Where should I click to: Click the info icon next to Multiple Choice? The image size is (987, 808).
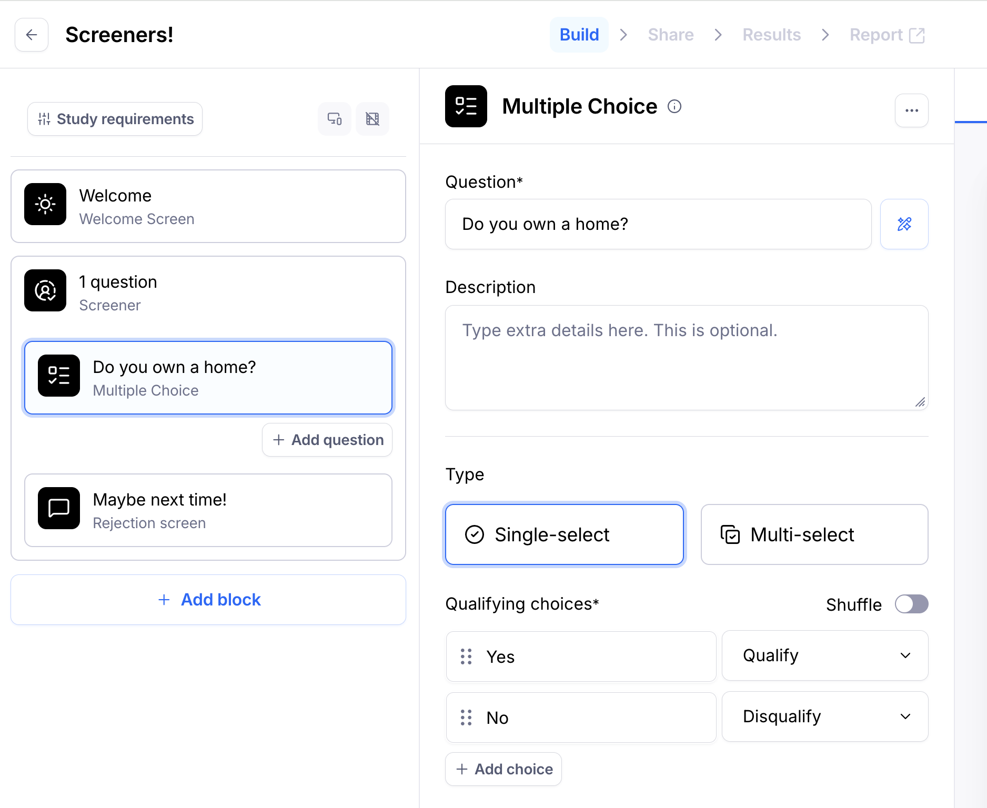tap(674, 107)
